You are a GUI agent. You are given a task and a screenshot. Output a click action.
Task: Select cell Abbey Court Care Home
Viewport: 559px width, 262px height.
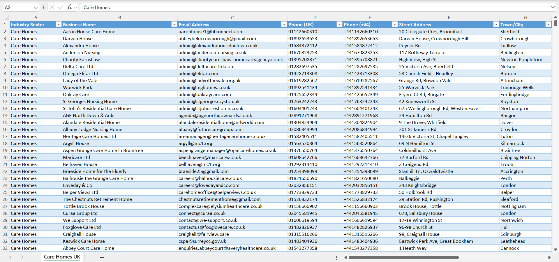[120, 248]
